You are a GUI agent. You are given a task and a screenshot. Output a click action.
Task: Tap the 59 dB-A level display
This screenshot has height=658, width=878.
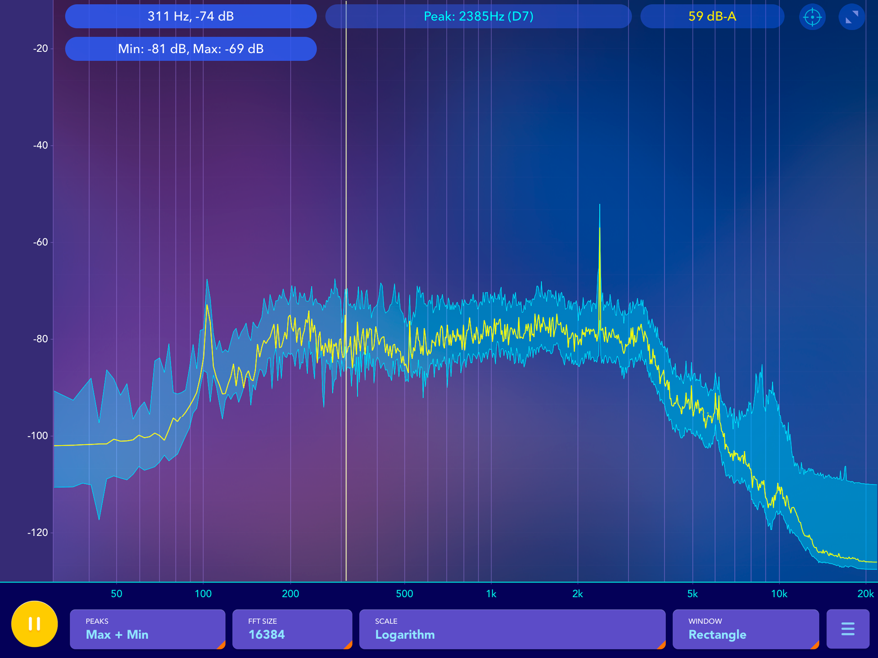(x=712, y=16)
